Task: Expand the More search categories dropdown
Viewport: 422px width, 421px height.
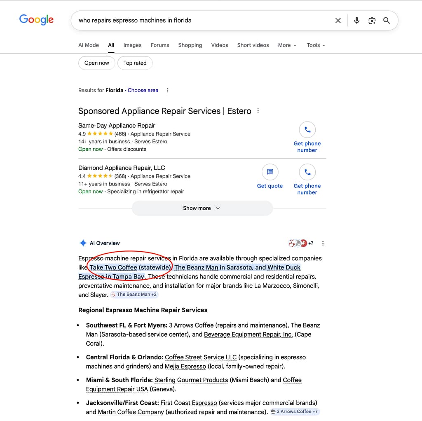Action: coord(287,45)
